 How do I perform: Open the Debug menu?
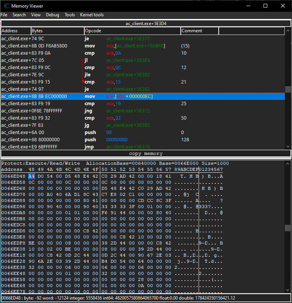(52, 15)
